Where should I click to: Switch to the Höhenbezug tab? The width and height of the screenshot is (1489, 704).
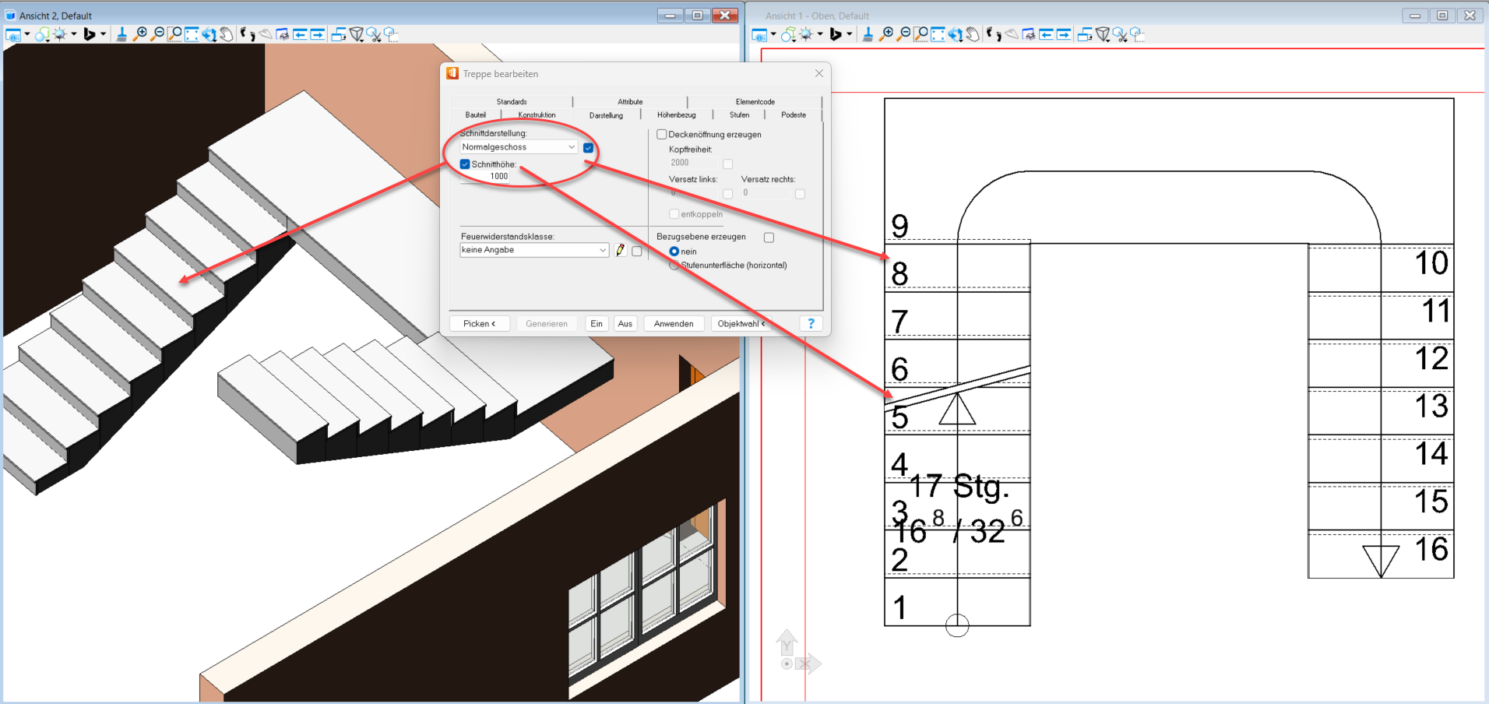(x=676, y=115)
